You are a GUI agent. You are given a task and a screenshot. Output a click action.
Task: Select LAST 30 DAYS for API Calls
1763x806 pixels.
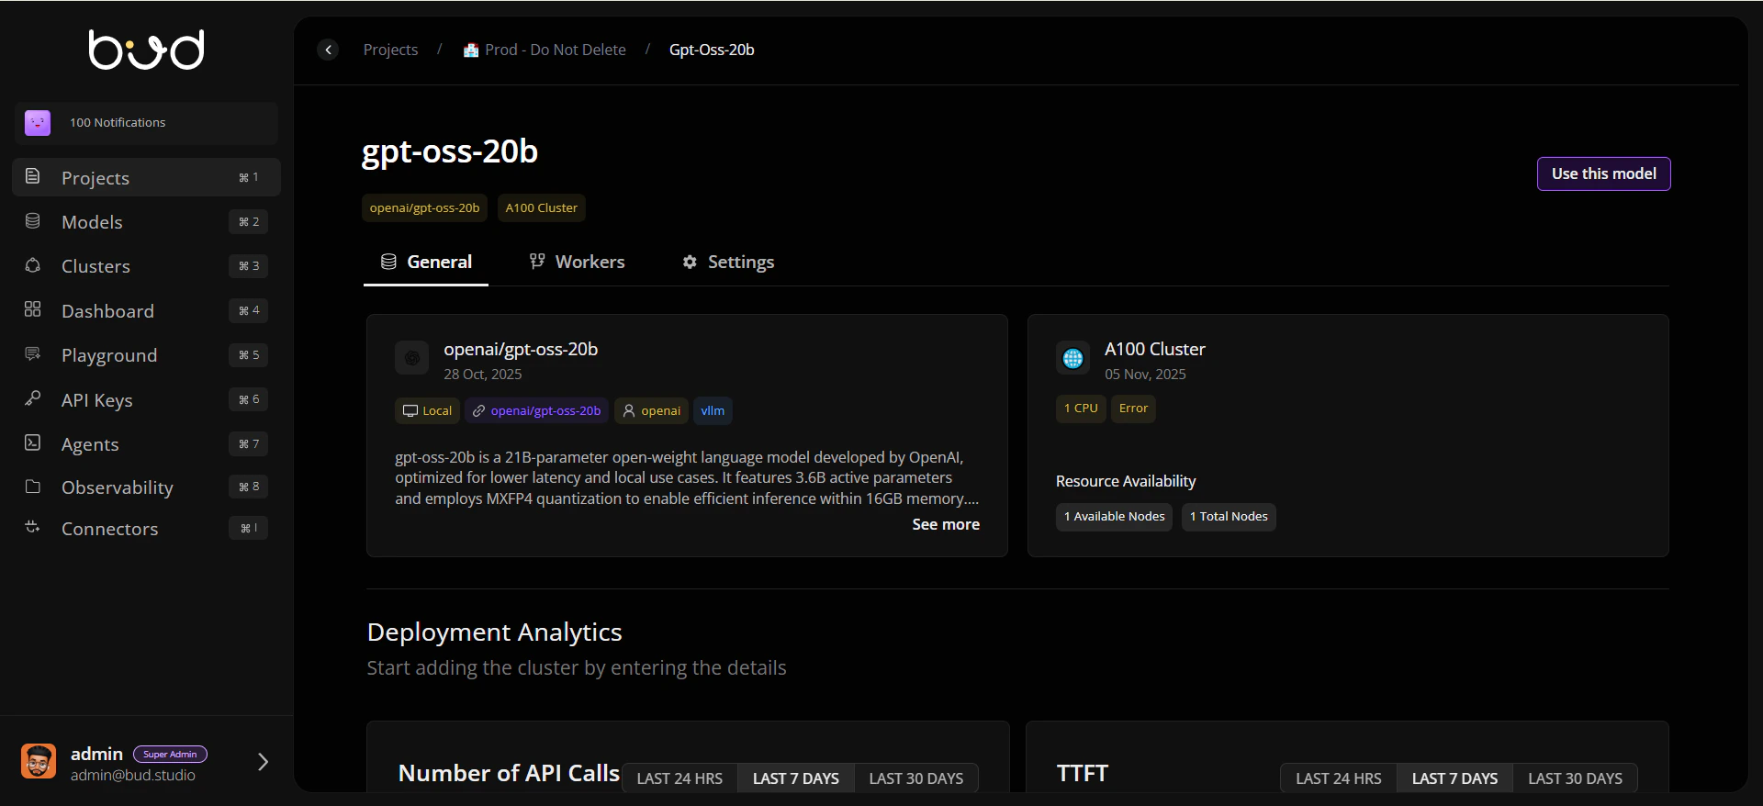click(x=916, y=778)
